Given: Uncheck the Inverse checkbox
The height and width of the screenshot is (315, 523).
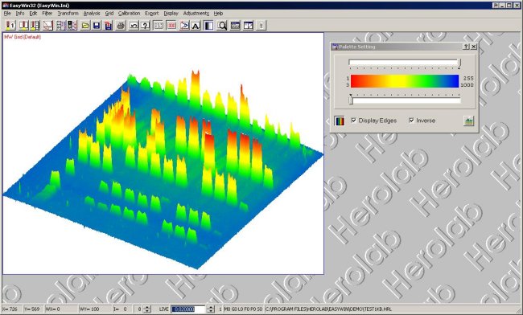Looking at the screenshot, I should 411,121.
